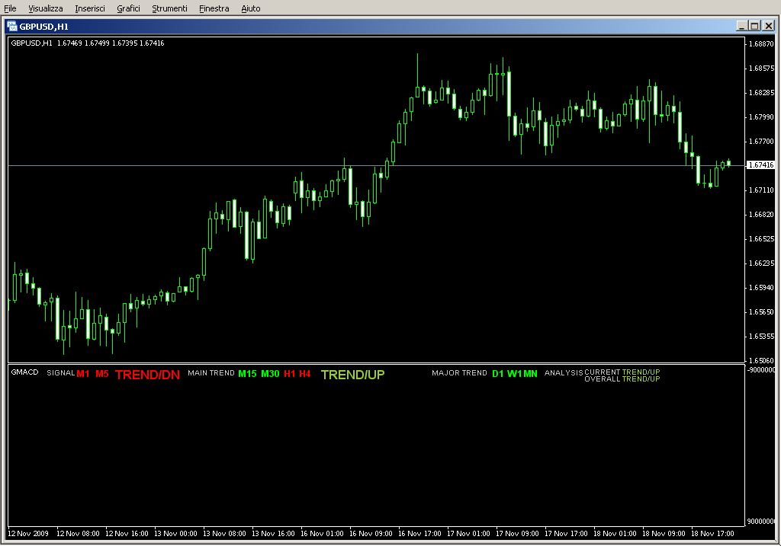Click the 13 Nov 08:00 time label
This screenshot has height=546, width=781.
[224, 534]
